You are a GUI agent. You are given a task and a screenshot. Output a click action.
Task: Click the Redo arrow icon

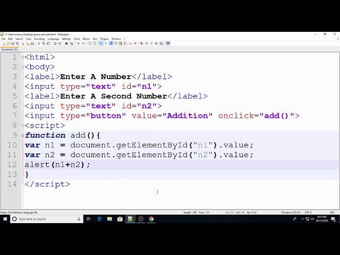(x=60, y=44)
